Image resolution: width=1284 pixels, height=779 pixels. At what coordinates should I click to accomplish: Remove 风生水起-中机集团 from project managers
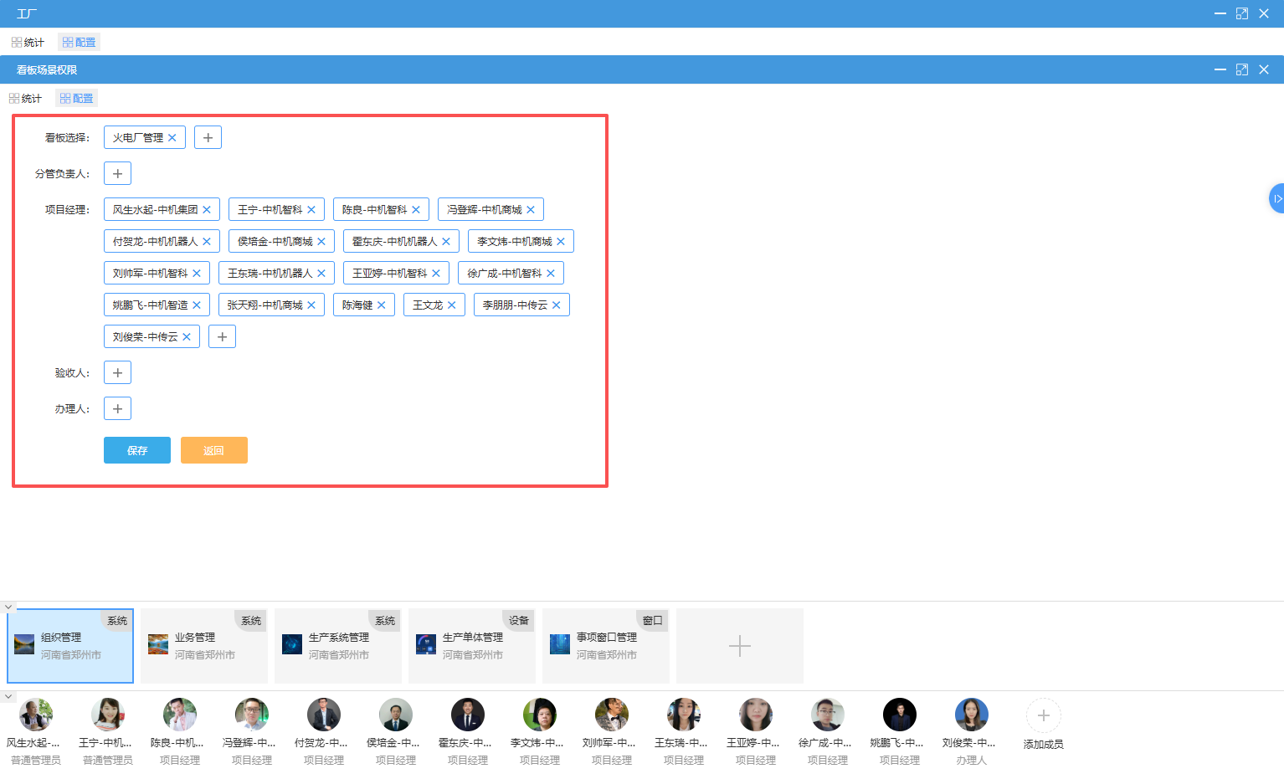(x=207, y=210)
